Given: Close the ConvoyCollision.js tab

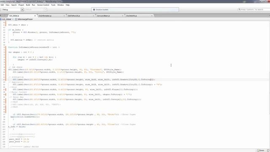Looking at the screenshot, I should [123, 16].
